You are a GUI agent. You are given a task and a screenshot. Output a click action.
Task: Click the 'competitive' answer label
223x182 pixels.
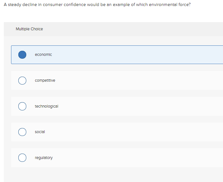point(45,80)
